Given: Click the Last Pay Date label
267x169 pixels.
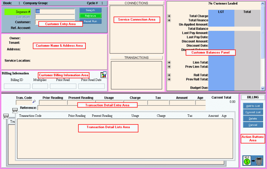Looking at the screenshot, I should 197,37.
